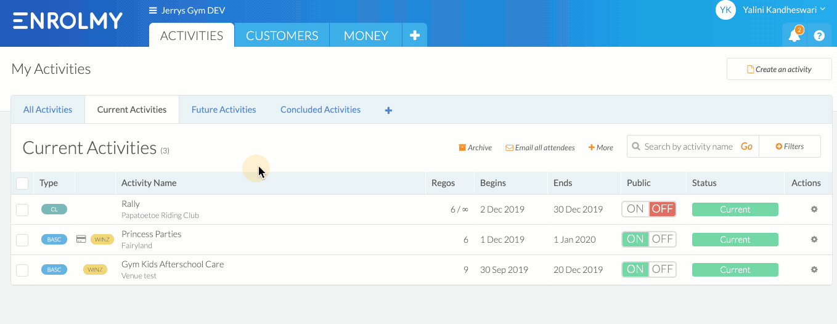
Task: Open the help question mark icon
Action: point(819,36)
